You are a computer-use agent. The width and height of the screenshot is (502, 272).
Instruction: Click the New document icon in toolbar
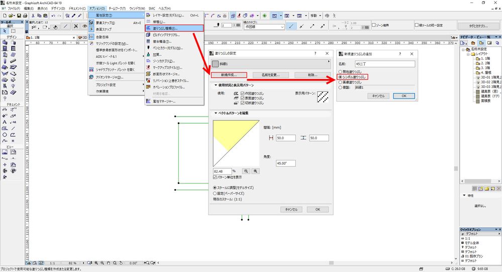pos(5,16)
